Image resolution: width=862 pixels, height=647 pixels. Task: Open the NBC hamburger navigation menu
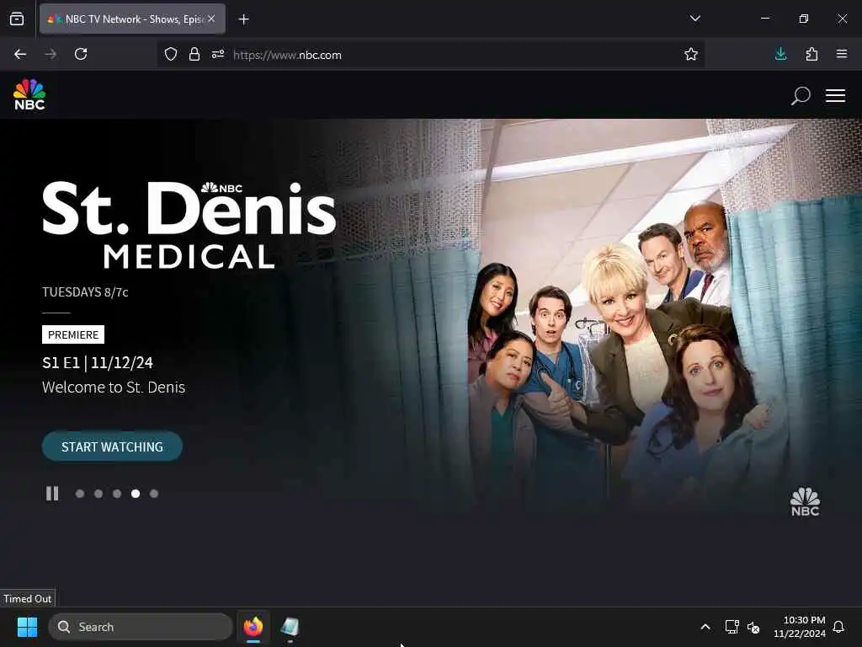[x=835, y=96]
